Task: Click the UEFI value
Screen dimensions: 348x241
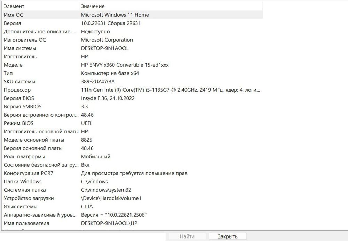Action: click(86, 123)
